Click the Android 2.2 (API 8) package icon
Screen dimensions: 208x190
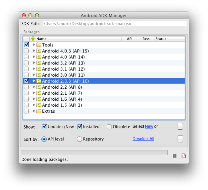39,87
